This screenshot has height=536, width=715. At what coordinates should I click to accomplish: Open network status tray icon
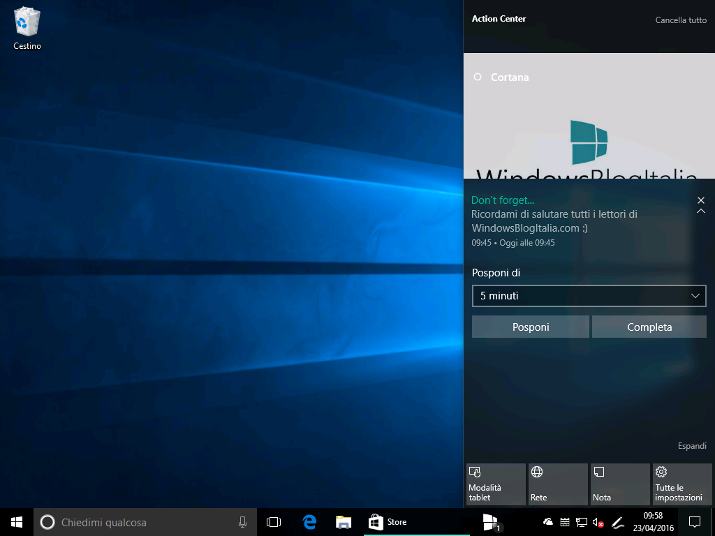pos(582,522)
